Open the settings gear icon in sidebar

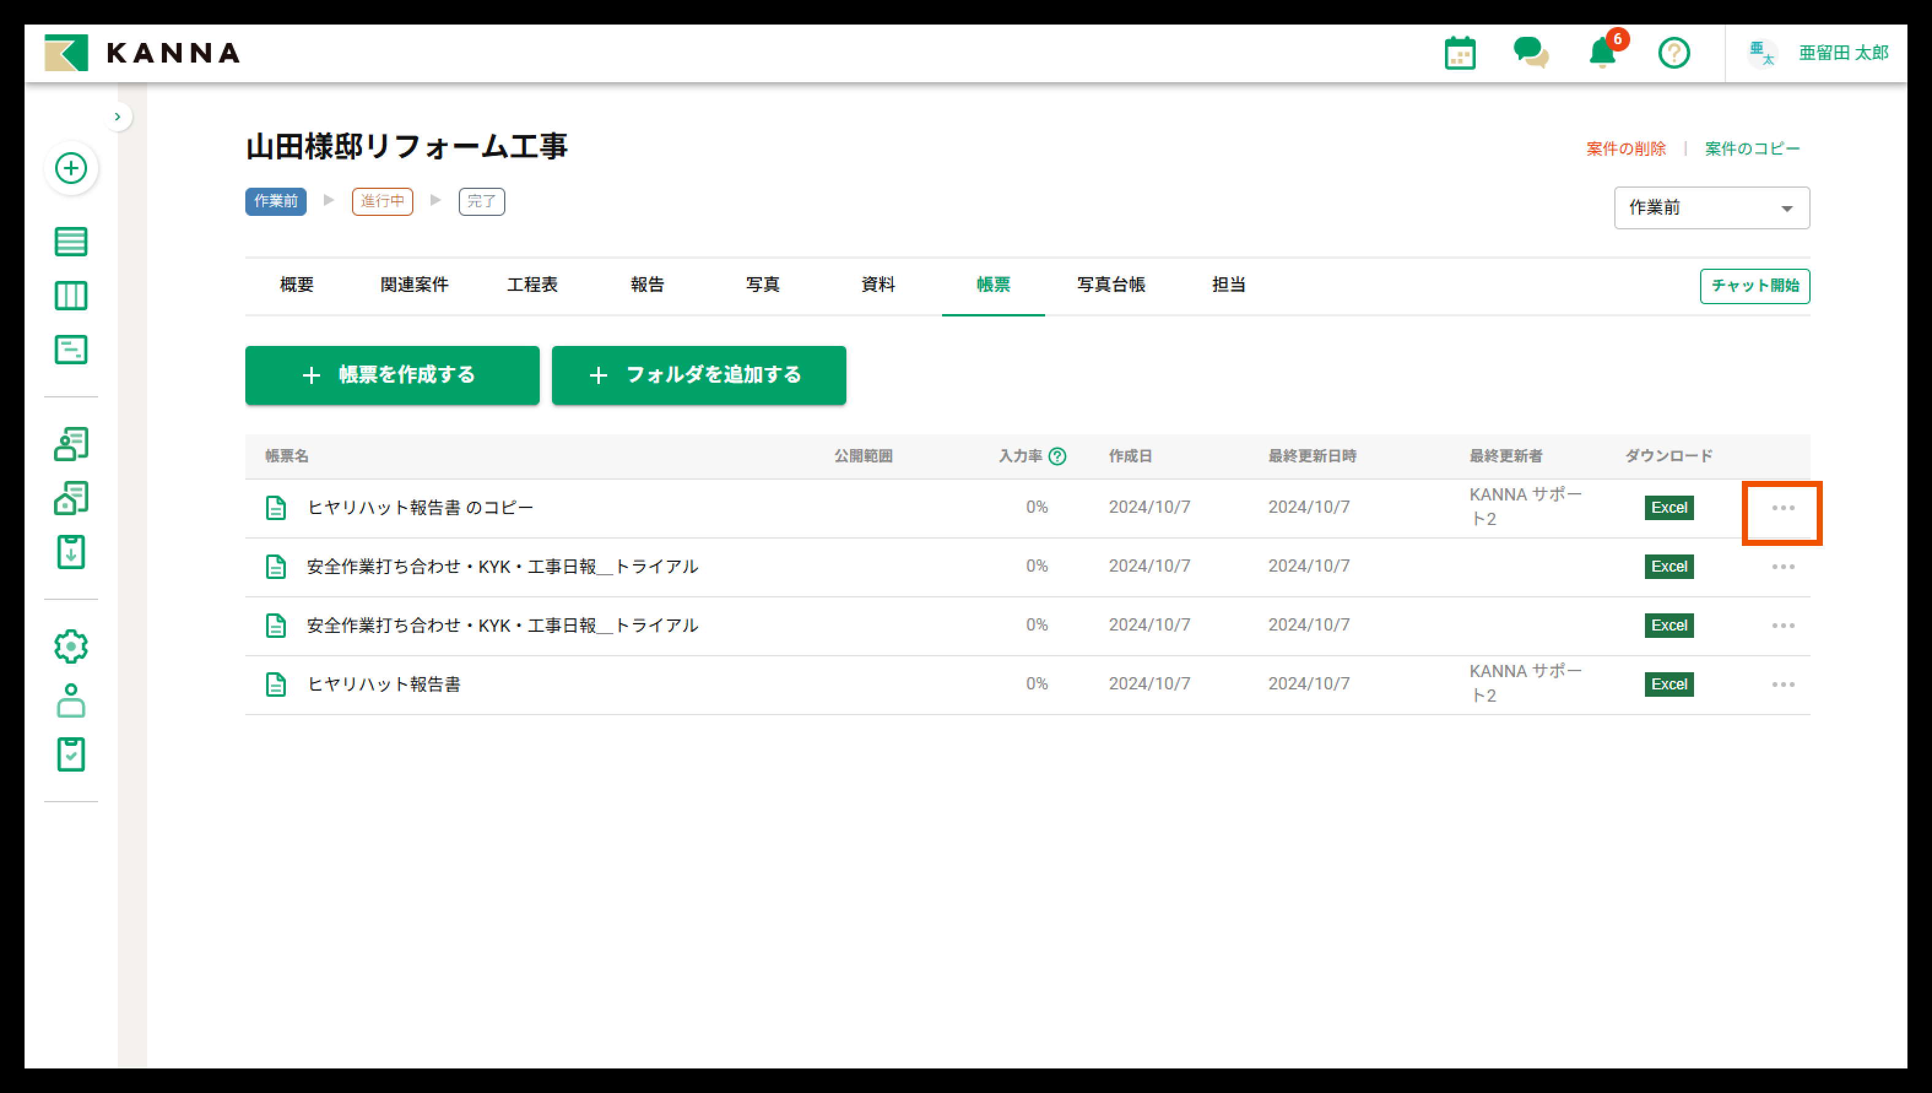pos(71,646)
